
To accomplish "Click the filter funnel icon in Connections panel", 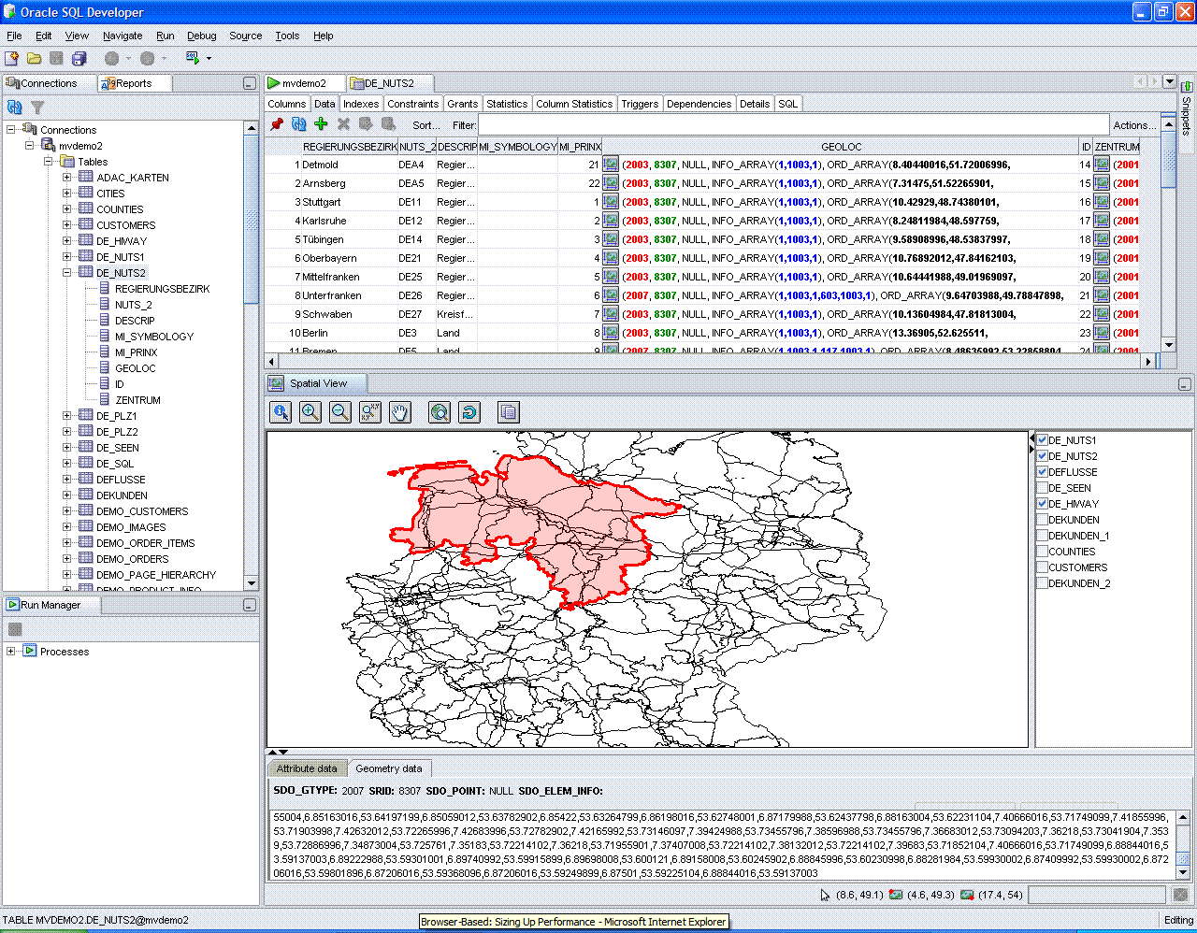I will (x=37, y=108).
